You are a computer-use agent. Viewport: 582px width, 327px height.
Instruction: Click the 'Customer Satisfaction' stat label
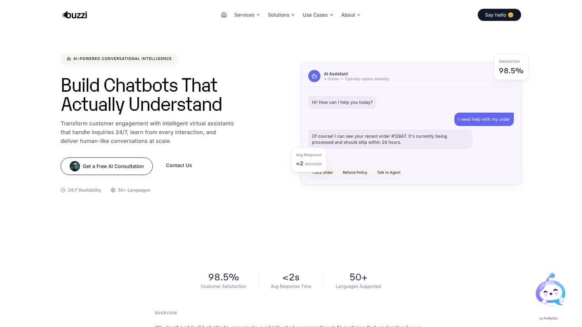point(224,287)
